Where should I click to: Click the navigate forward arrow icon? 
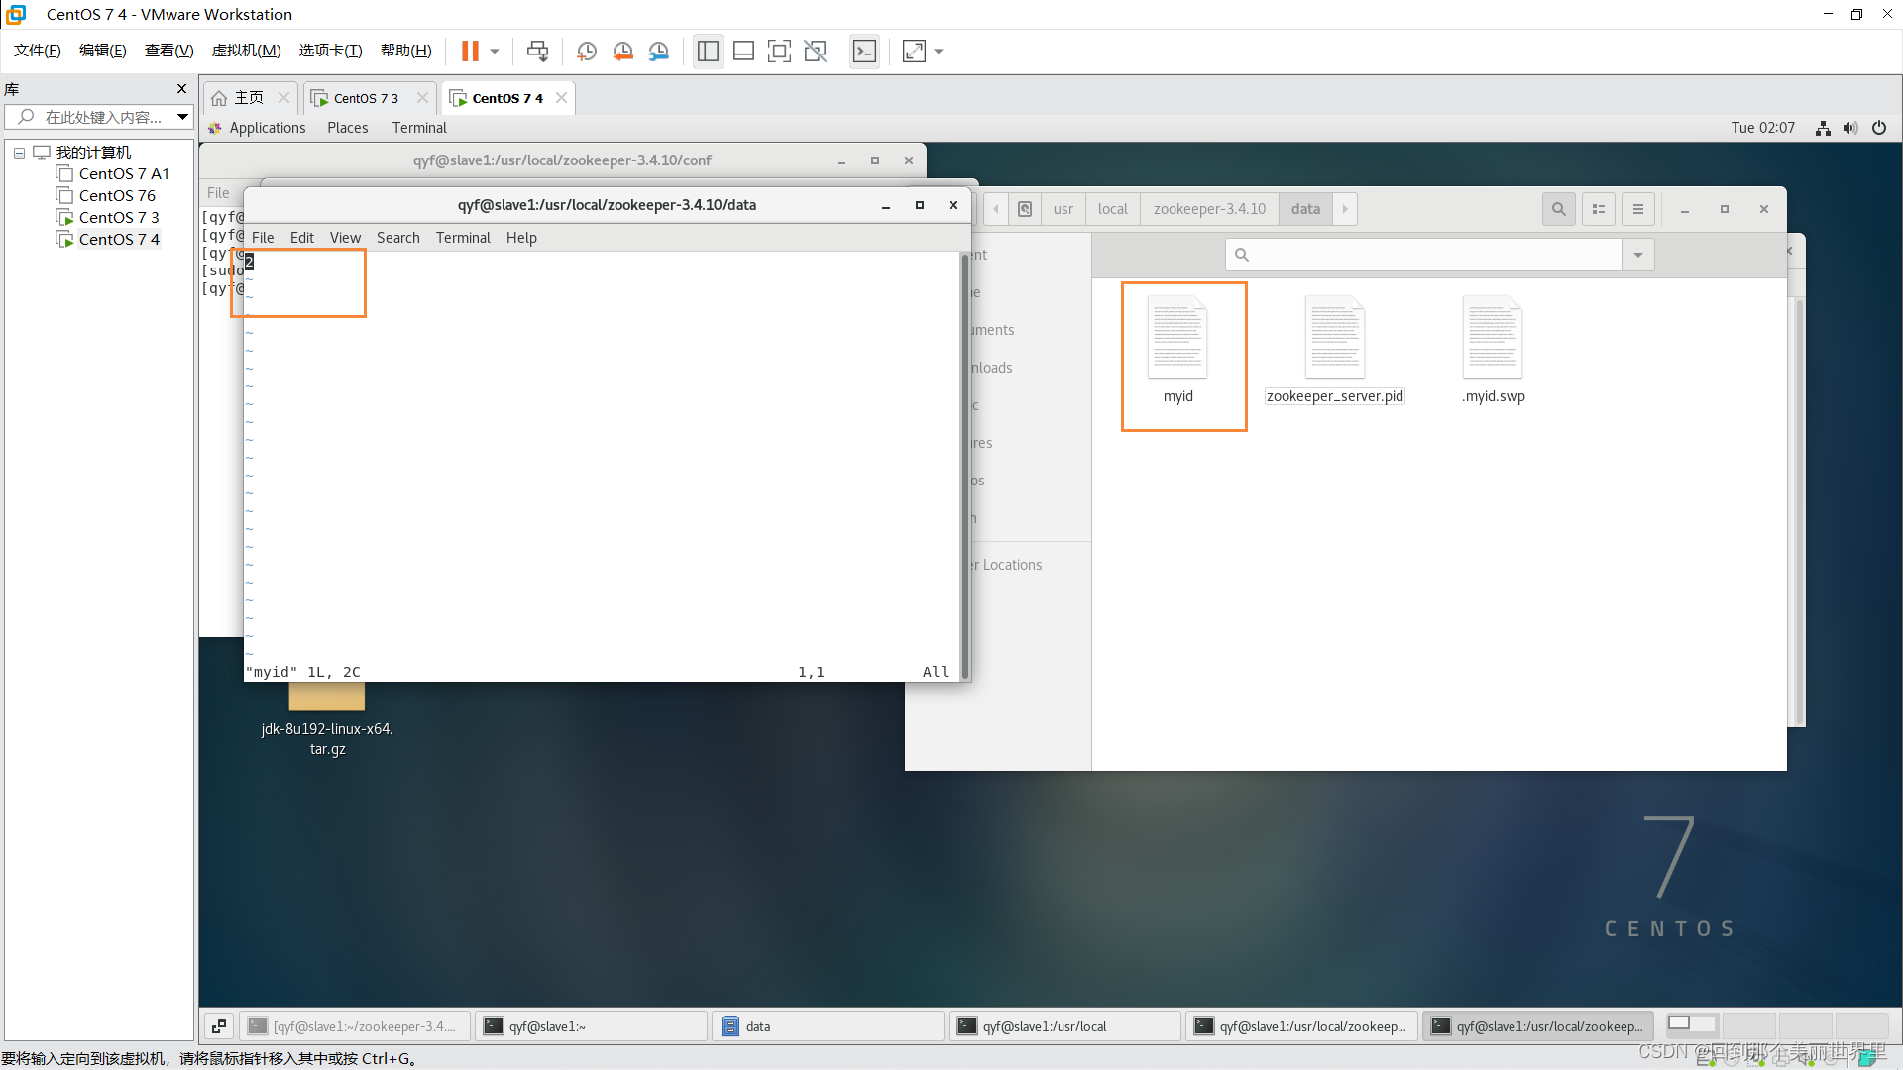click(x=1344, y=209)
